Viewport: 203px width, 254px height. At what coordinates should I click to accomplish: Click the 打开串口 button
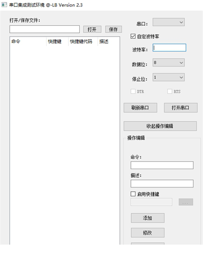point(180,108)
